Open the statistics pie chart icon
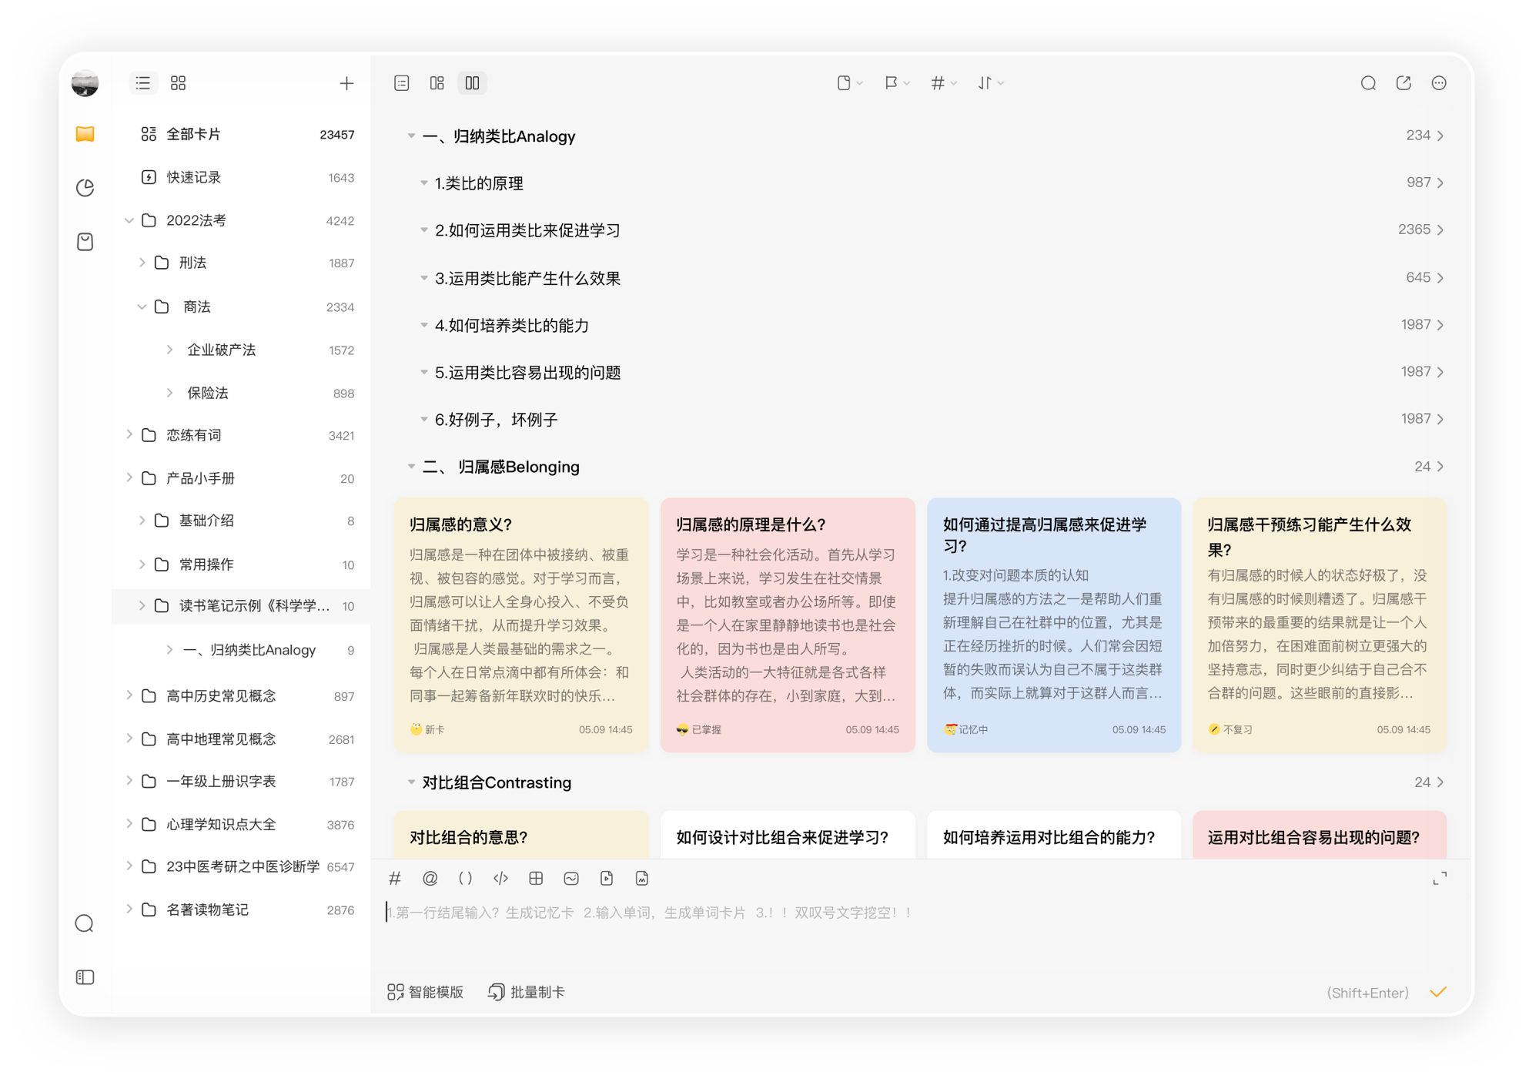Screen dimensions: 1529x1072 pos(85,188)
